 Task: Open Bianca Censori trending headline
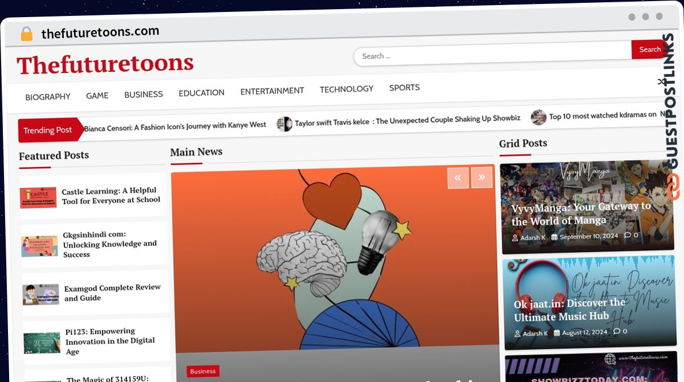[175, 126]
